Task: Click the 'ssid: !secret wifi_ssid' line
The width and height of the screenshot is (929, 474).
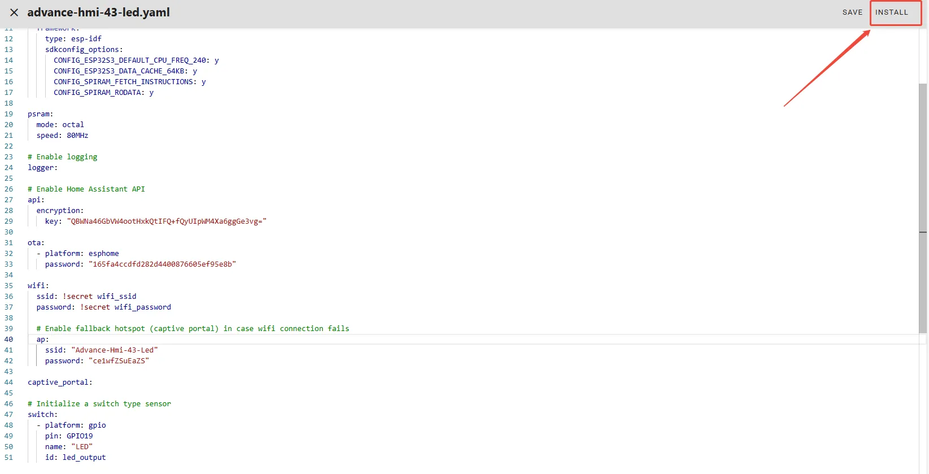Action: click(x=86, y=297)
